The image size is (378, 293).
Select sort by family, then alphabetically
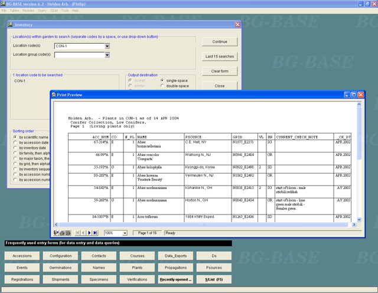point(15,153)
